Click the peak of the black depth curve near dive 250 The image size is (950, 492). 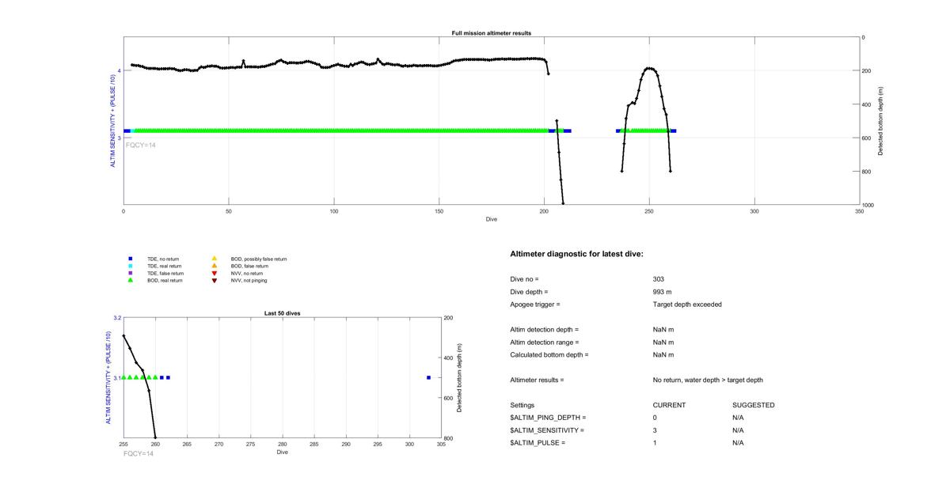click(650, 68)
